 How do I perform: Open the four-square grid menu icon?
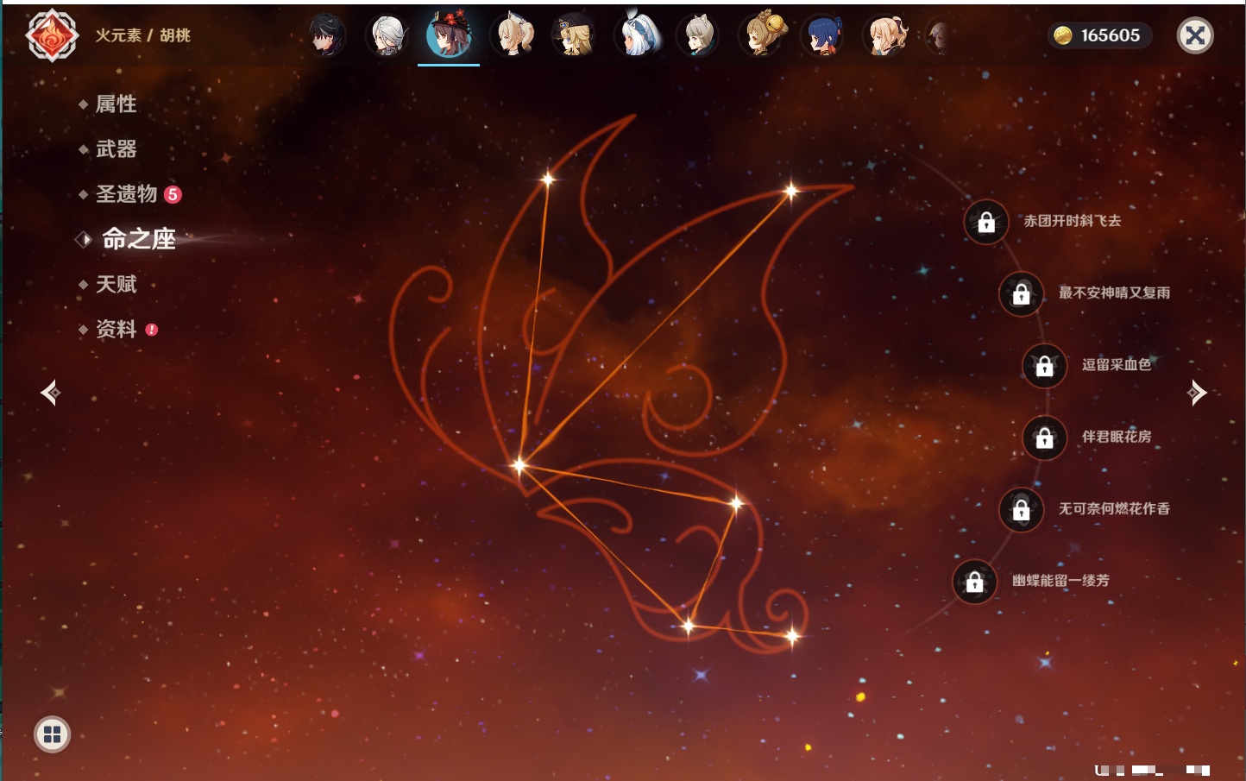(52, 734)
